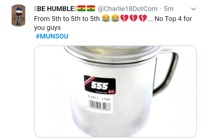Click the BE HUMBLE display name
204x139 pixels.
coord(56,9)
